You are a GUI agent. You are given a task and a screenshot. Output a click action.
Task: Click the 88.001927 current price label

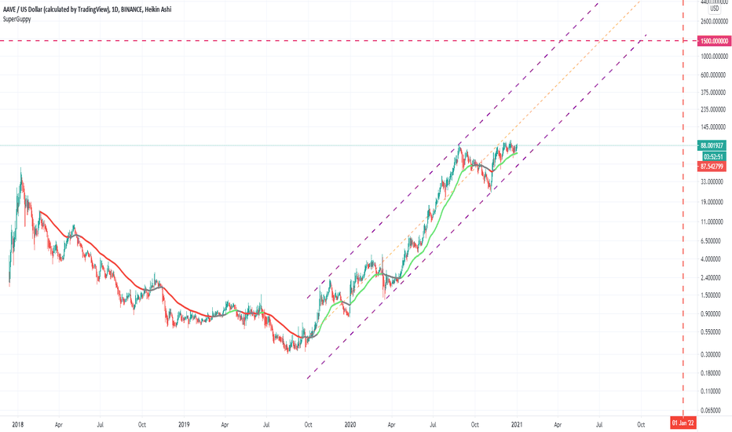click(x=712, y=145)
